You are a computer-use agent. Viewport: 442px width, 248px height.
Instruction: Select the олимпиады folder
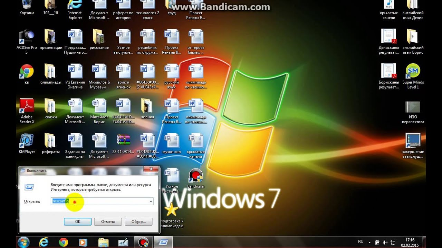[51, 74]
